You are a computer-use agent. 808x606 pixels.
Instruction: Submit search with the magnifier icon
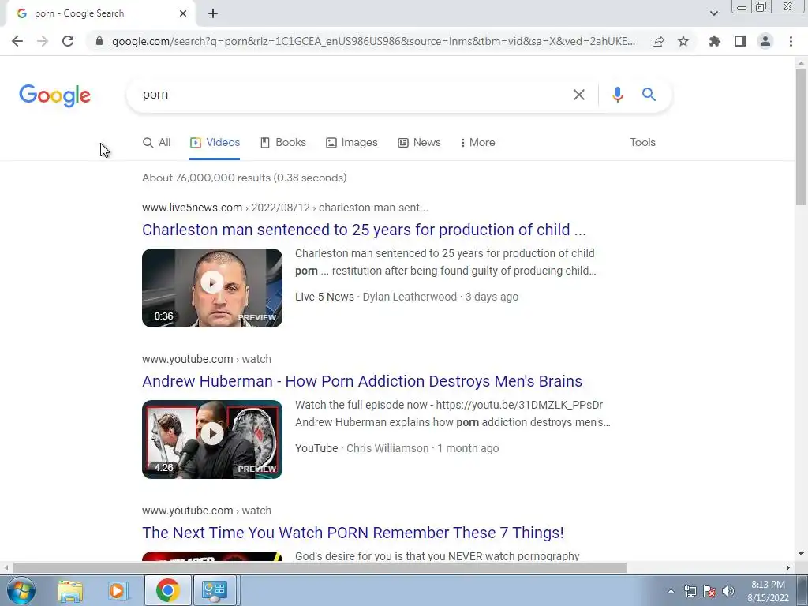pos(649,95)
